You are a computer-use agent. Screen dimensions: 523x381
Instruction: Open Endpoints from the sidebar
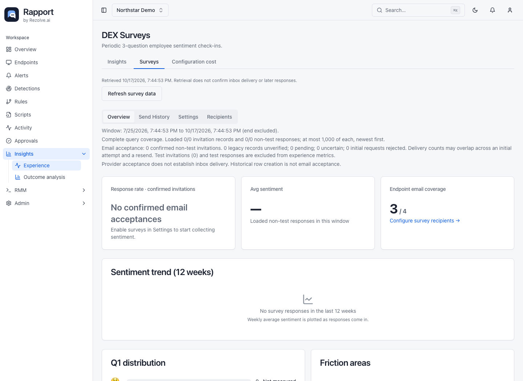pos(46,62)
